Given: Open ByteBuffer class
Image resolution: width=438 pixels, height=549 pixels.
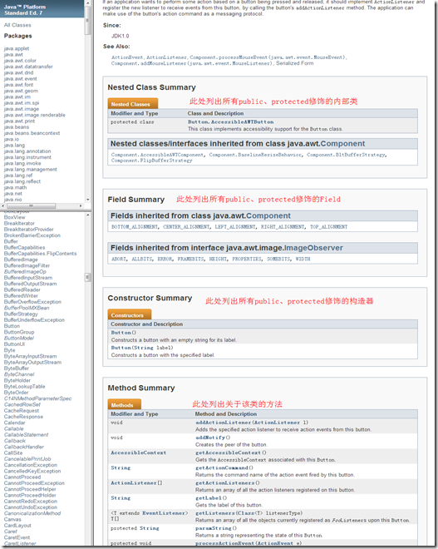Looking at the screenshot, I should 17,368.
